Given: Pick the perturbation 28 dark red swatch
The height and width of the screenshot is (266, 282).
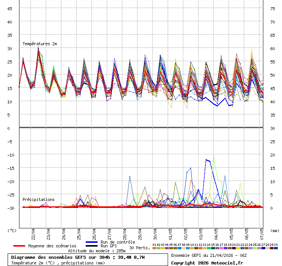Looking at the screenshot, I should click(268, 248).
